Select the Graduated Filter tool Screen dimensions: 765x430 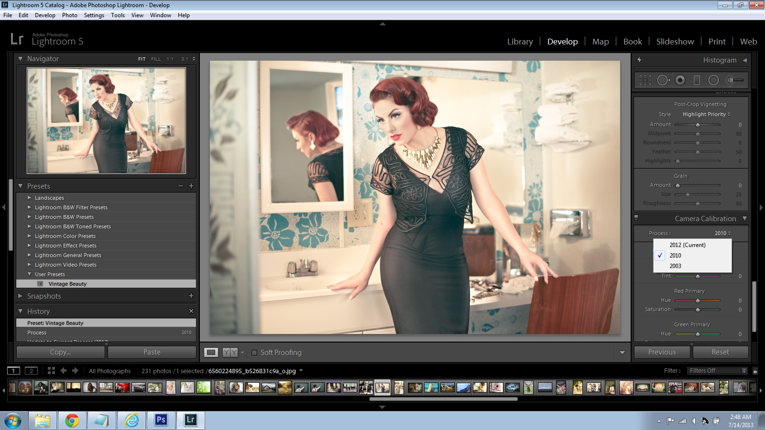tap(697, 80)
